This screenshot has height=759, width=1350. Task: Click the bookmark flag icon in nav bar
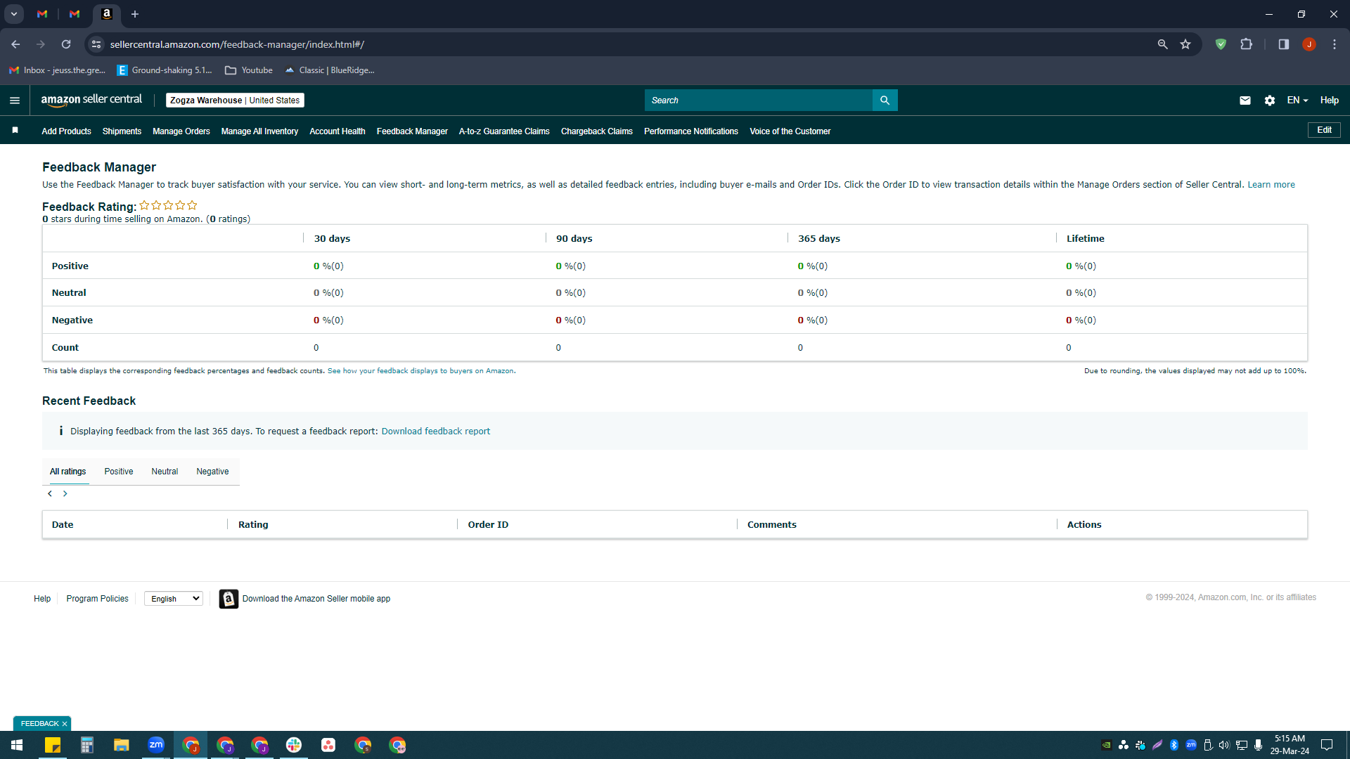point(15,130)
